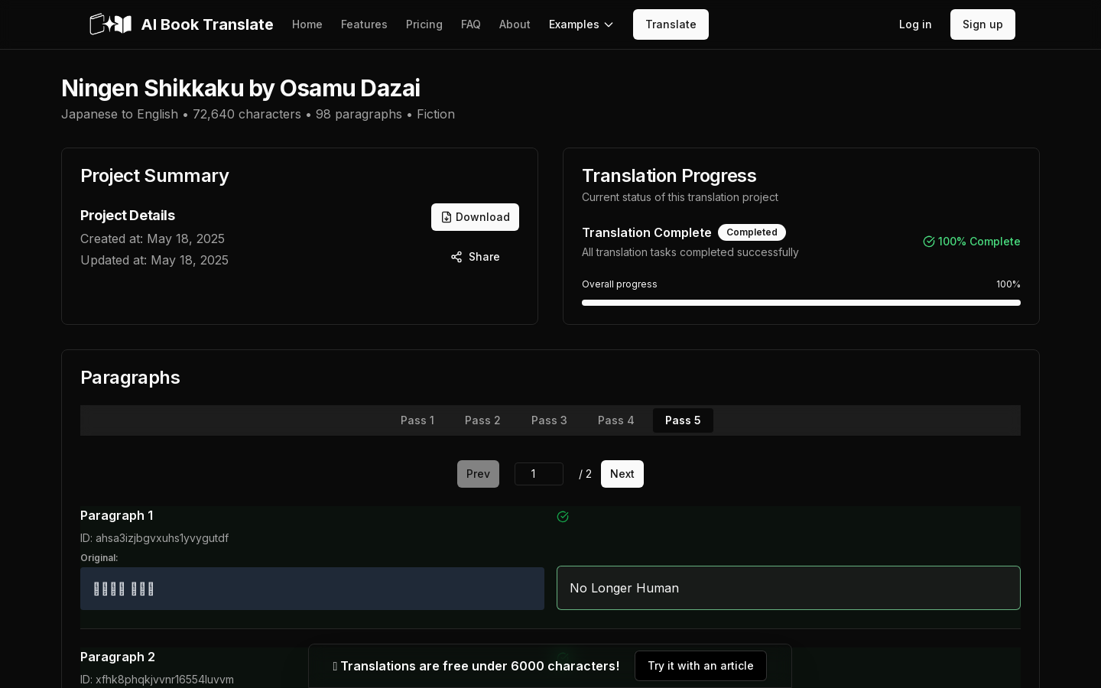The width and height of the screenshot is (1101, 688).
Task: Open the About nav link
Action: [515, 24]
